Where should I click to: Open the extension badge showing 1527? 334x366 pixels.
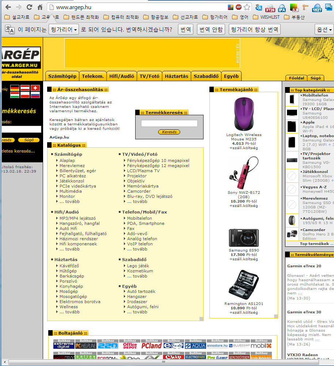coord(317,8)
